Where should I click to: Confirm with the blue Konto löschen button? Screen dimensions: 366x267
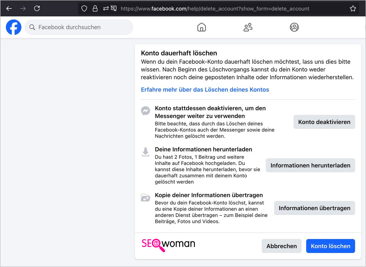331,246
